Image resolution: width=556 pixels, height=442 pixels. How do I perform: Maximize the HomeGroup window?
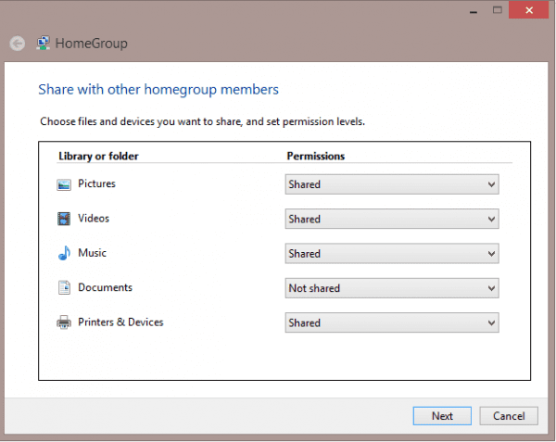click(498, 10)
